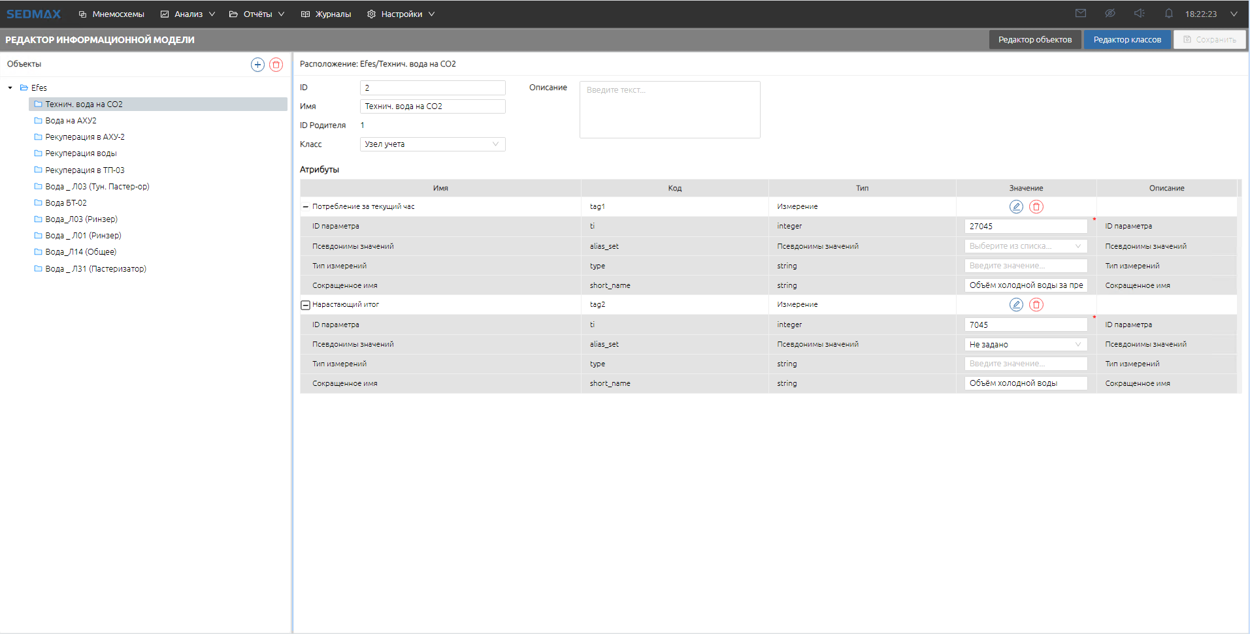Toggle the eye visibility icon in header
This screenshot has height=634, width=1250.
click(1110, 14)
